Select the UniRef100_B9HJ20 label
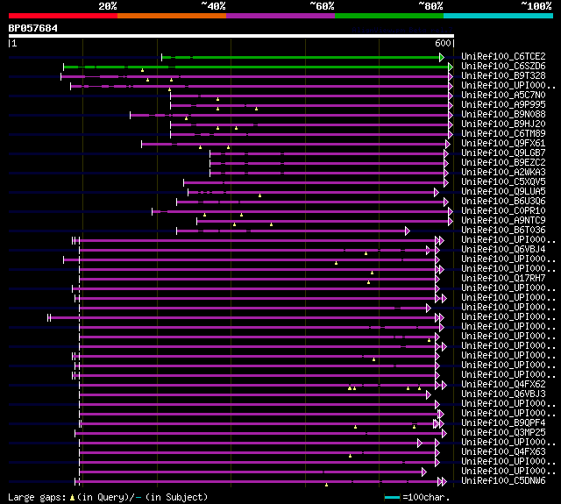The height and width of the screenshot is (504, 561). pos(503,124)
